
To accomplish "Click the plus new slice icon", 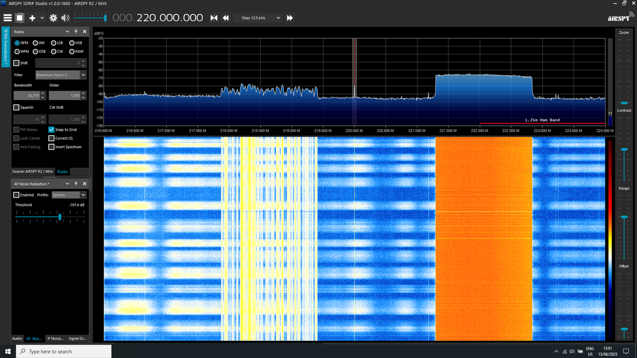I will (x=32, y=18).
